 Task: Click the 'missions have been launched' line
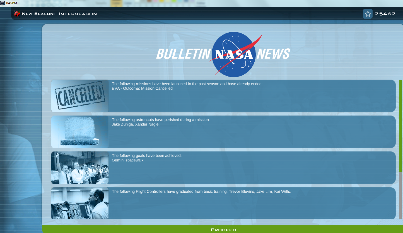pos(187,84)
